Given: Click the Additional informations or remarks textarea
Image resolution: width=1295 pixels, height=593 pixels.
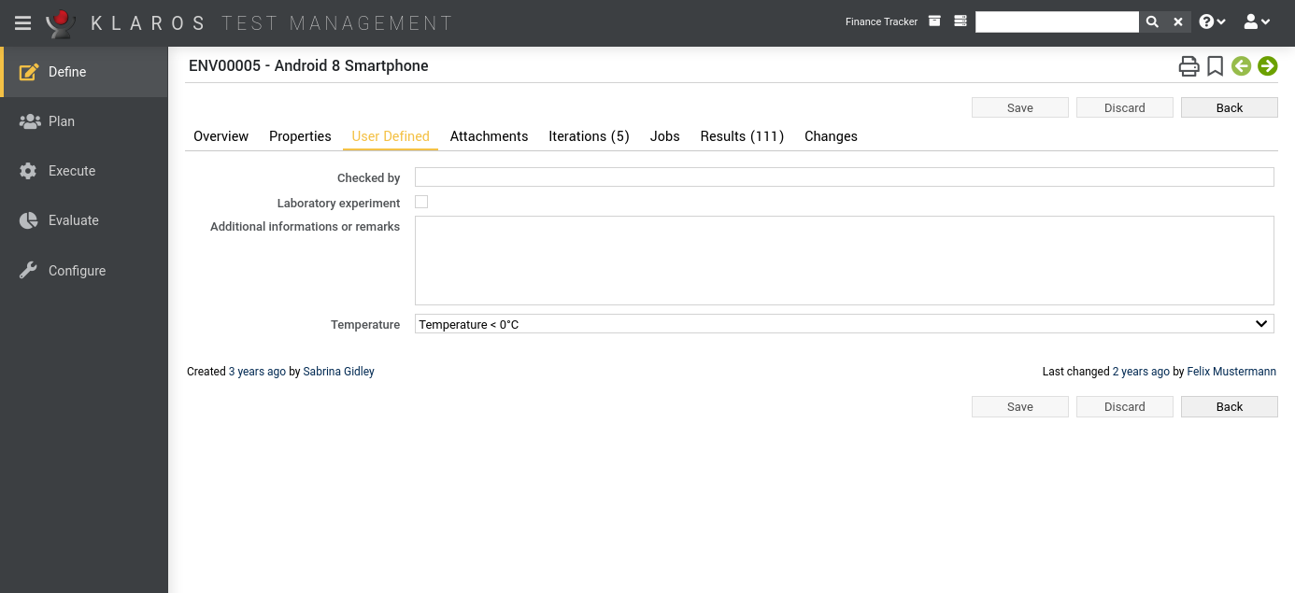Looking at the screenshot, I should pyautogui.click(x=844, y=261).
